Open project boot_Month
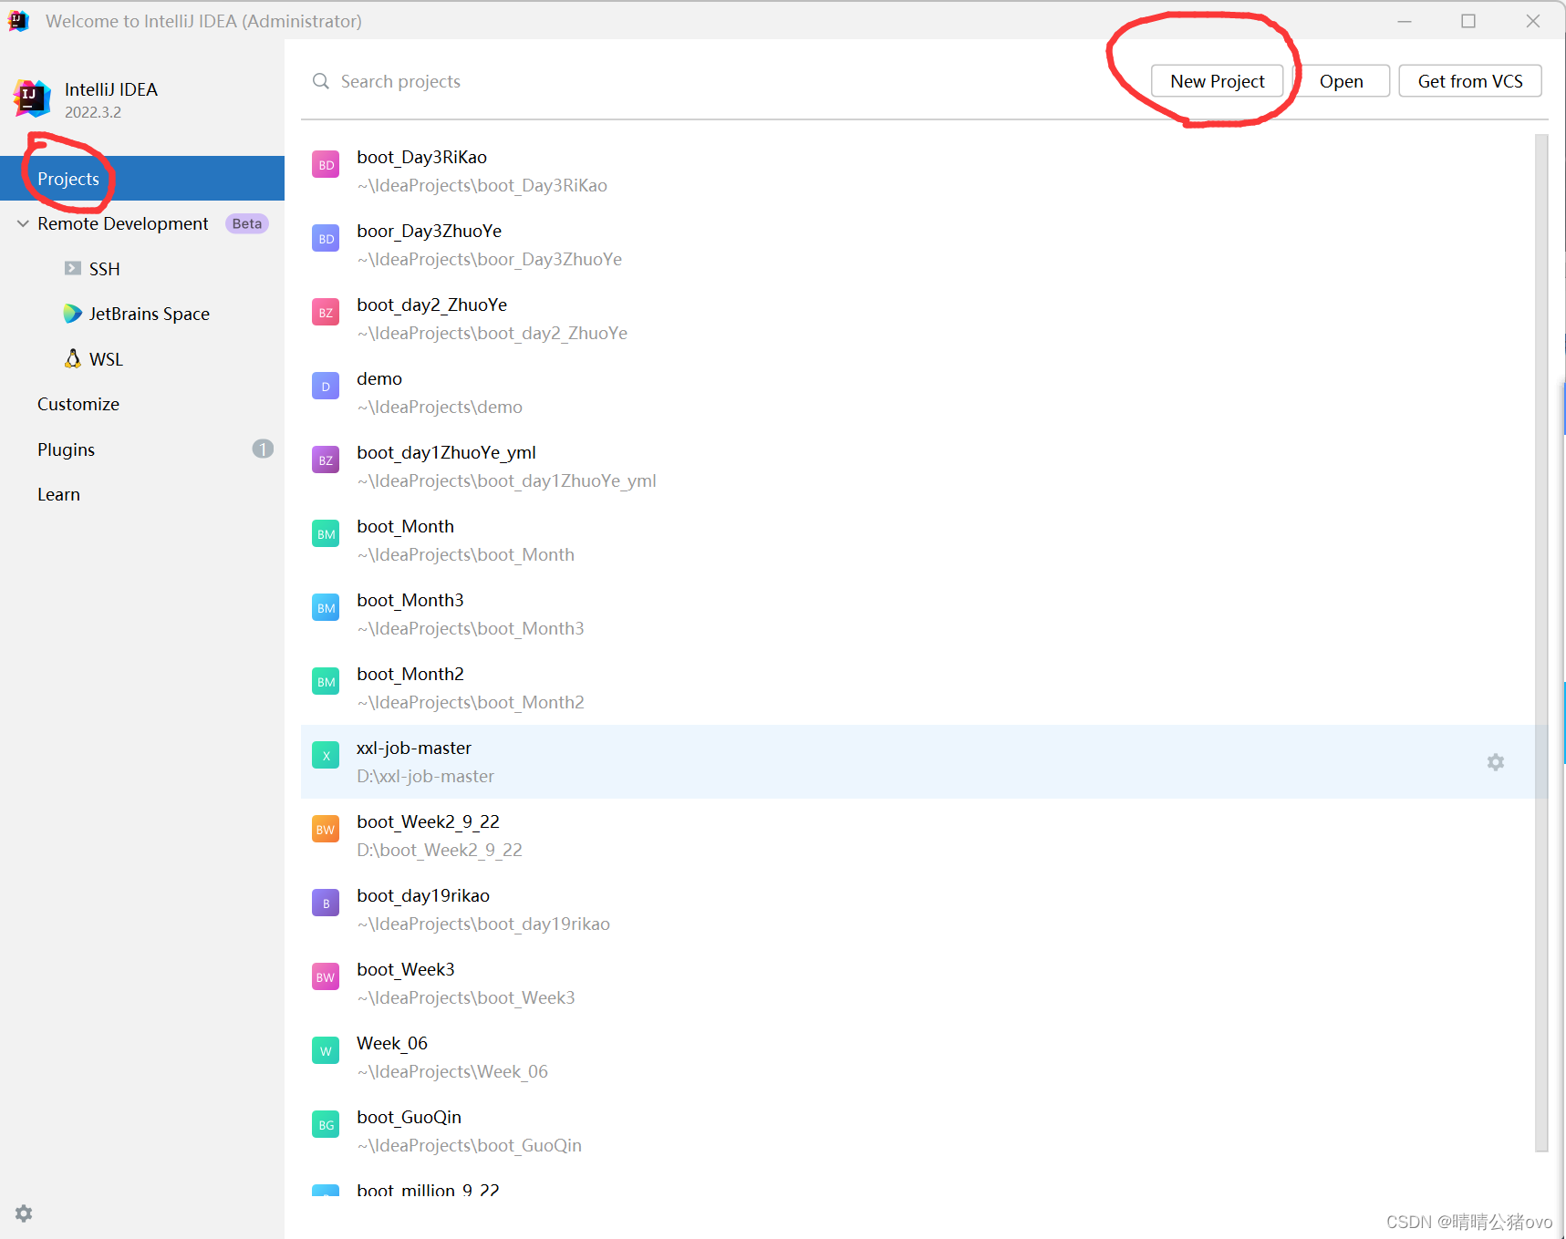This screenshot has width=1566, height=1239. tap(917, 540)
